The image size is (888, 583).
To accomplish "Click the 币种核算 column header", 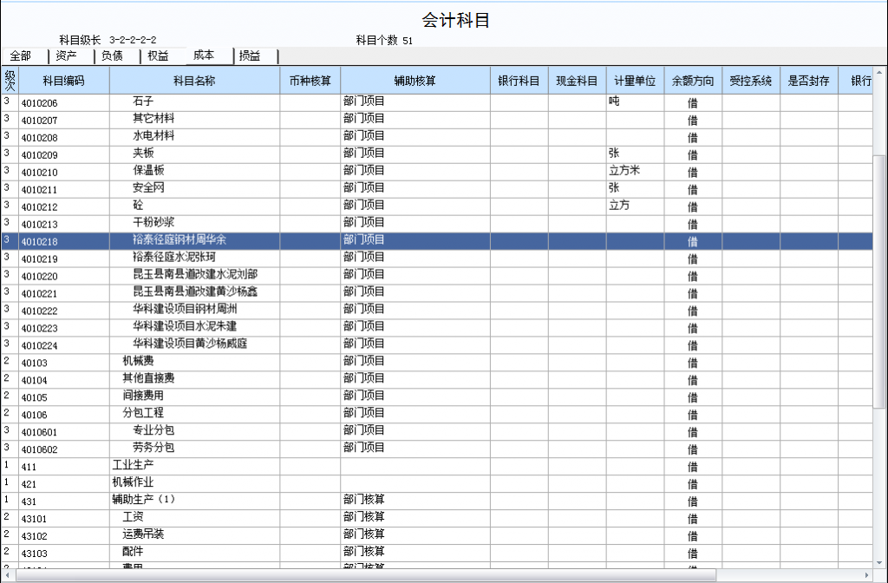I will tap(310, 81).
